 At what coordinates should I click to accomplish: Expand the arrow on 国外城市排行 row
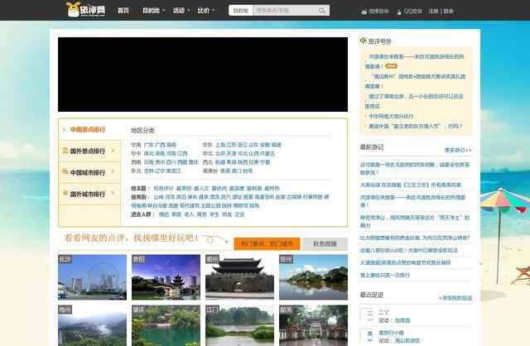click(x=113, y=193)
